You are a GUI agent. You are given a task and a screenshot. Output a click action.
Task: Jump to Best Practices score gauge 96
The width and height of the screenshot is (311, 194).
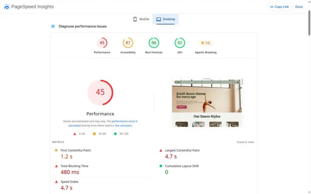coord(154,43)
